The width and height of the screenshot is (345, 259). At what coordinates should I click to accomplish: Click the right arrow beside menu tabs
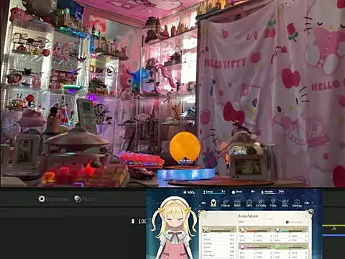[x=307, y=203]
